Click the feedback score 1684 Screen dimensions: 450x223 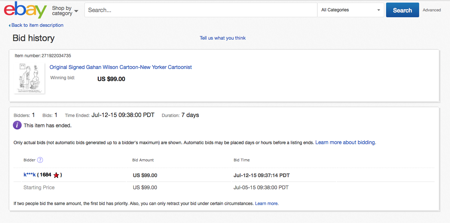point(46,175)
